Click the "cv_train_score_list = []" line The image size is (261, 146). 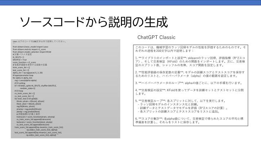click(x=24, y=94)
